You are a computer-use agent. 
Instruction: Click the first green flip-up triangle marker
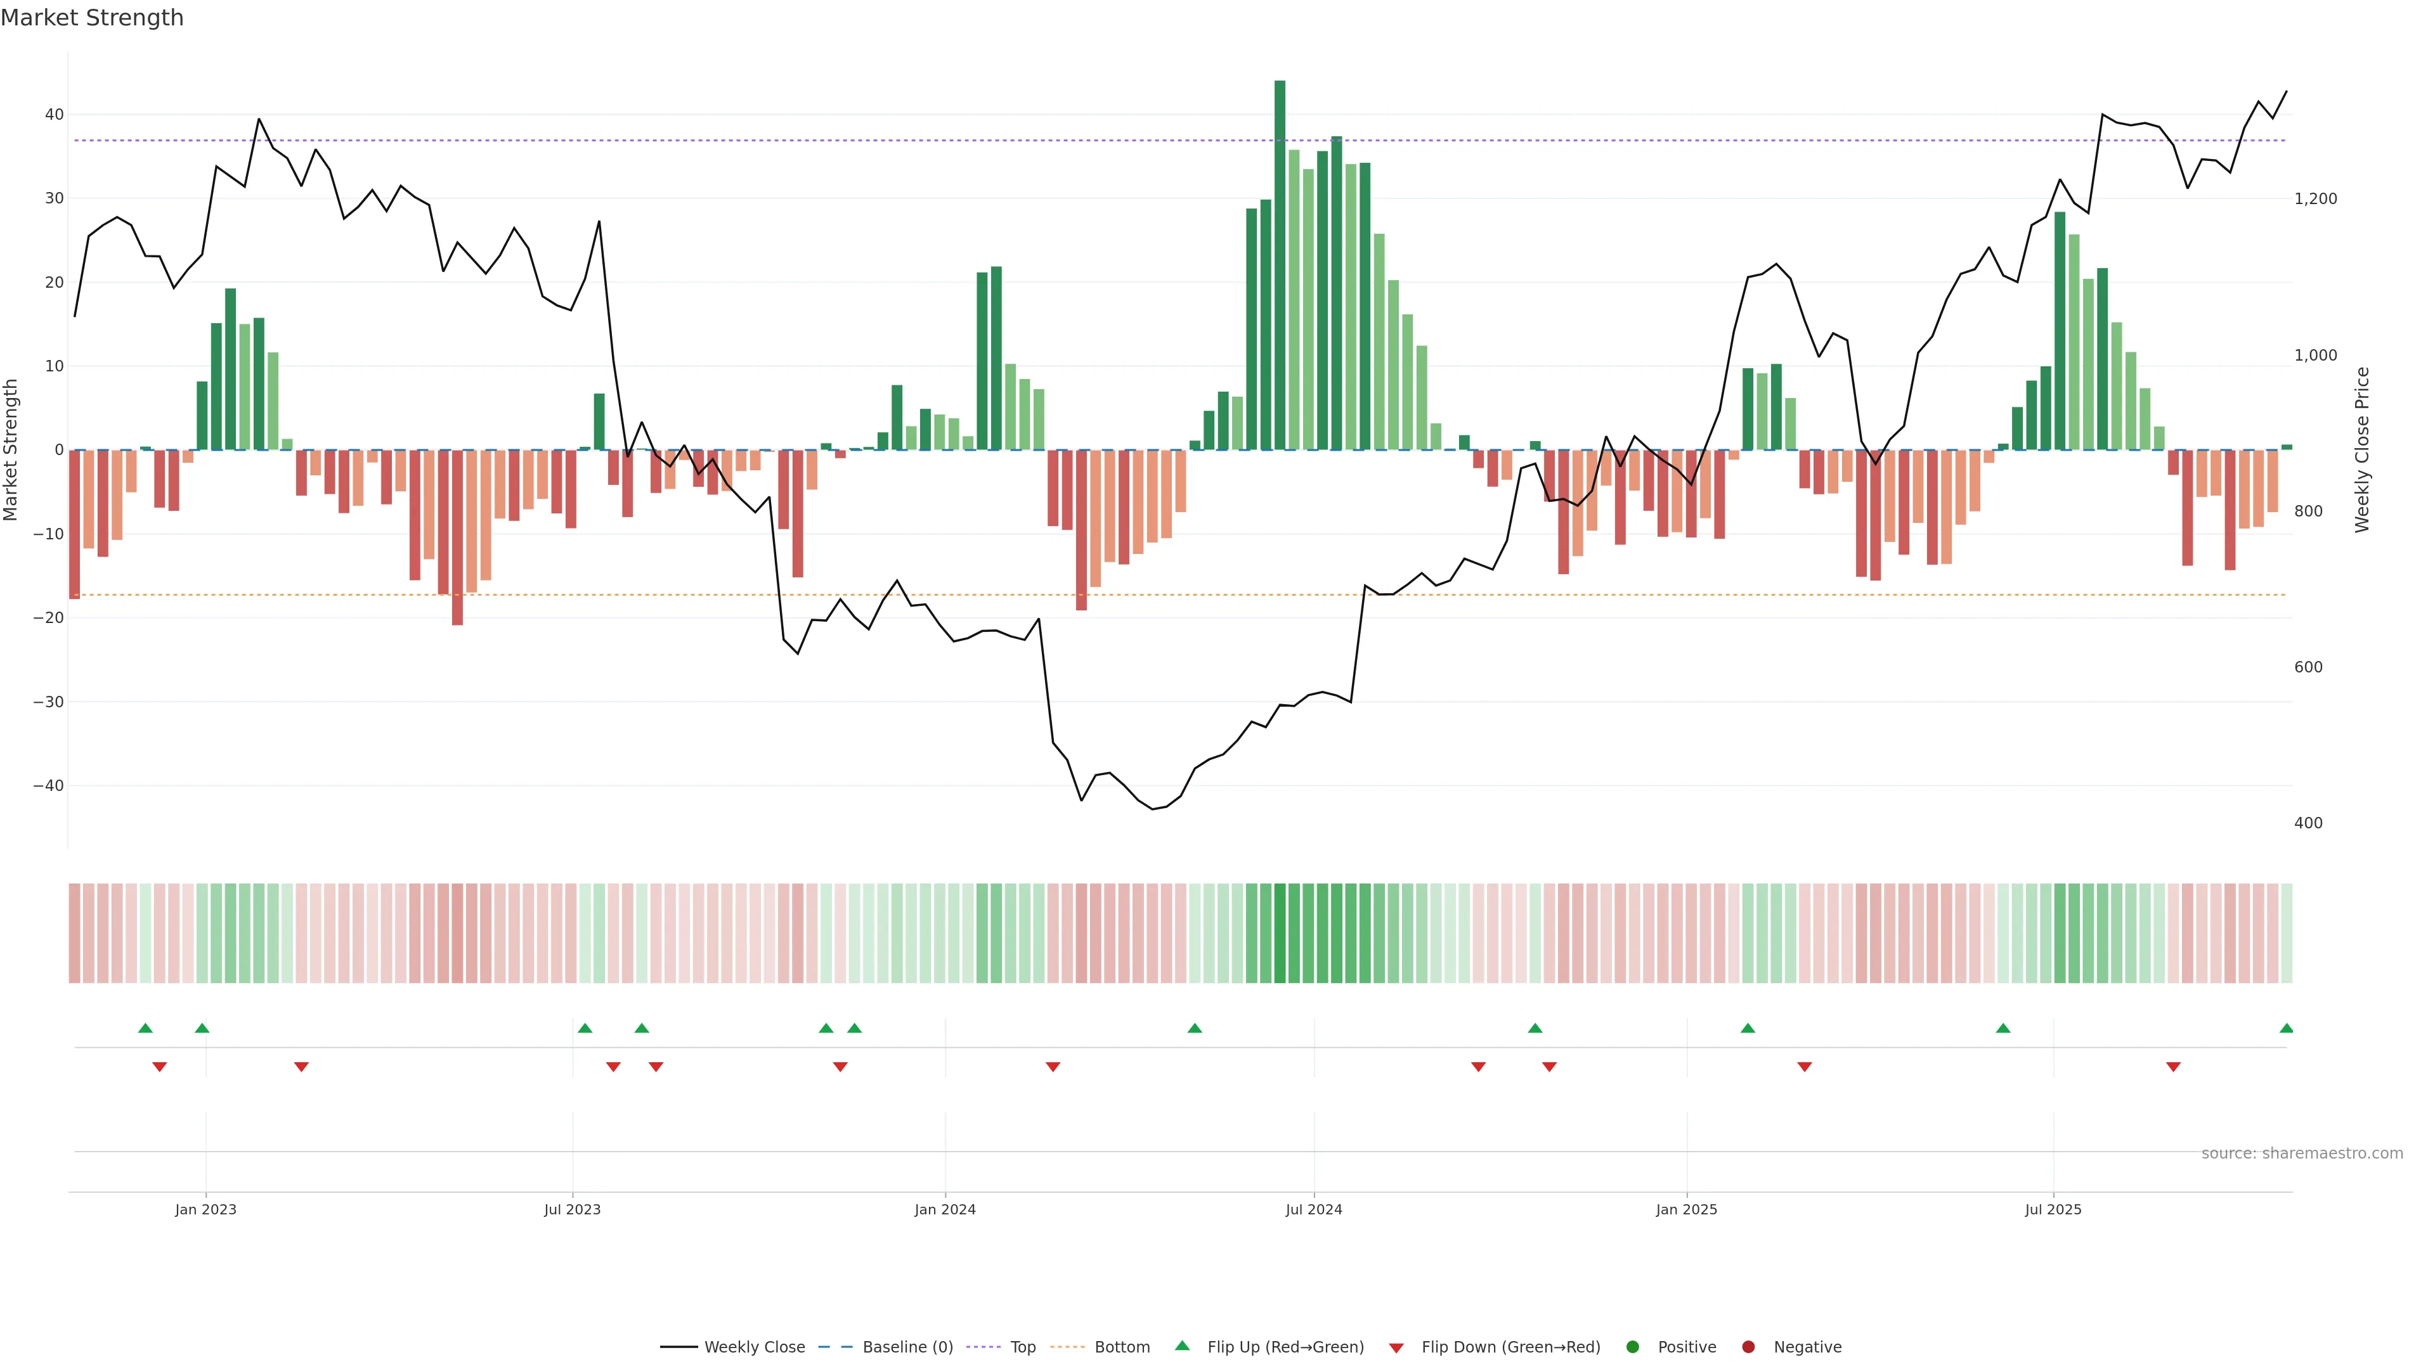point(145,1028)
